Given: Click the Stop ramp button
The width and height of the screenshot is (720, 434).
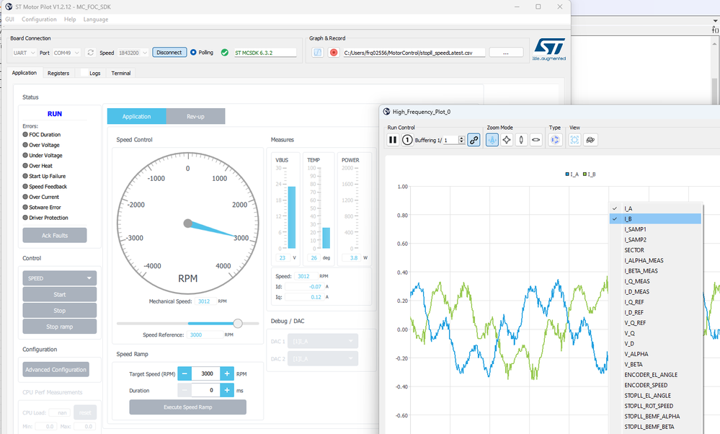Looking at the screenshot, I should tap(60, 327).
